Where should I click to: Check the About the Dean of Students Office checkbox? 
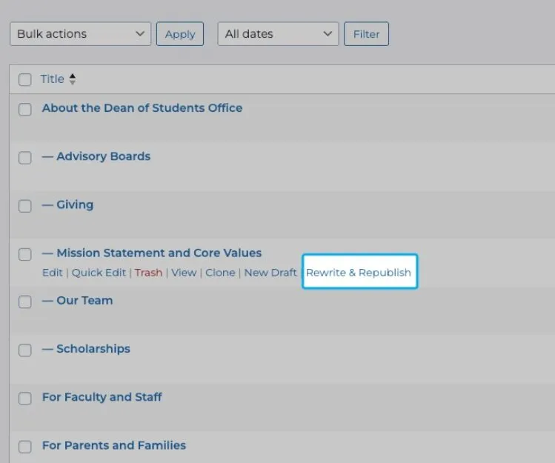point(24,109)
